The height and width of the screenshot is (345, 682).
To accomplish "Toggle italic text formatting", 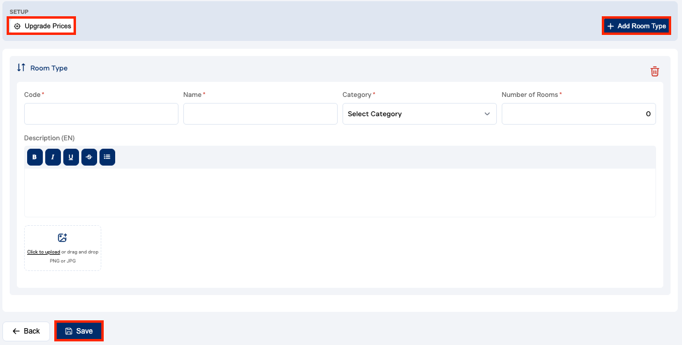I will [53, 157].
